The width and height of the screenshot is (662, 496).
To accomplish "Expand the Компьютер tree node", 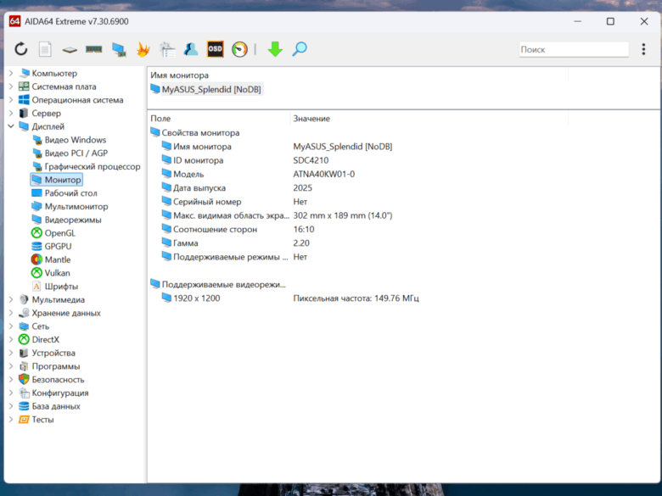I will pyautogui.click(x=11, y=74).
